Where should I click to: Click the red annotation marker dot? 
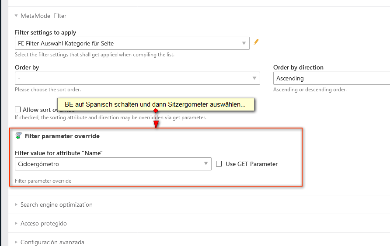[x=156, y=111]
